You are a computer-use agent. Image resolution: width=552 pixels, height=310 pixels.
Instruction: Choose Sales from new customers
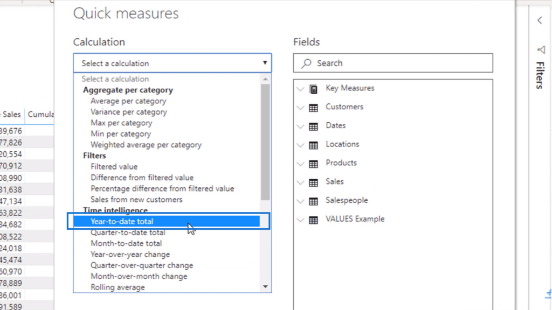[136, 199]
